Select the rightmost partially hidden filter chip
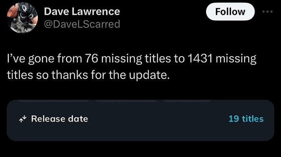The height and width of the screenshot is (157, 281). [187, 101]
